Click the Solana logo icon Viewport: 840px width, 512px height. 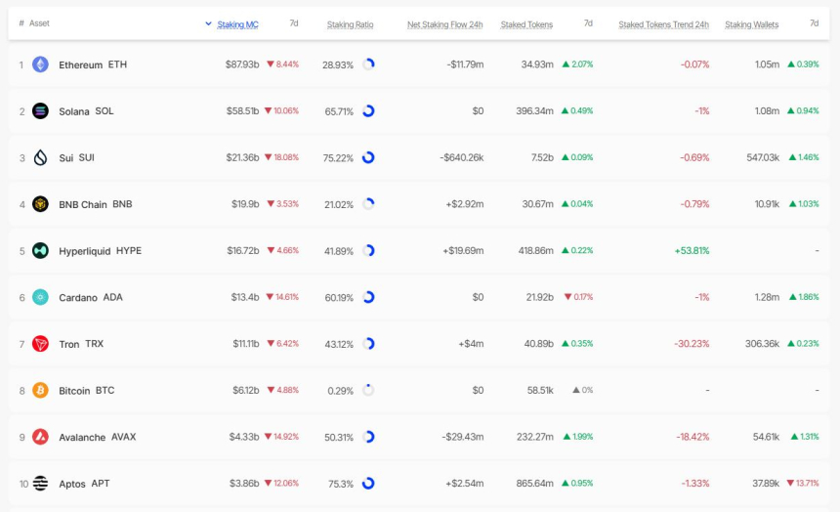(40, 111)
